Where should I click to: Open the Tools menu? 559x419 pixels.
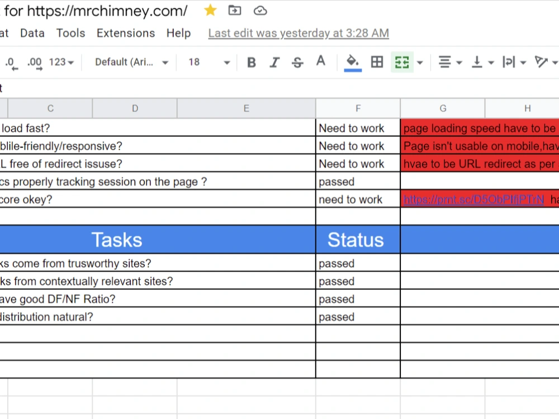pyautogui.click(x=70, y=33)
